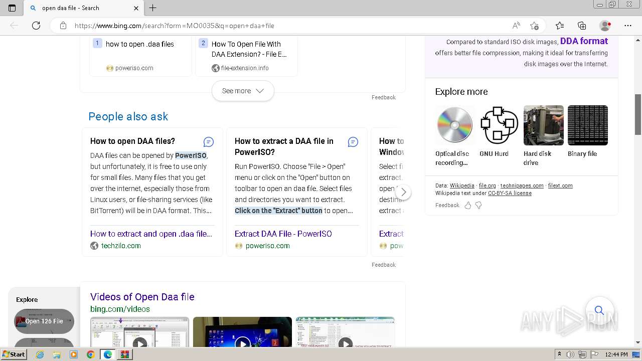The image size is (642, 361).
Task: Open bing.com/videos link
Action: [x=120, y=309]
